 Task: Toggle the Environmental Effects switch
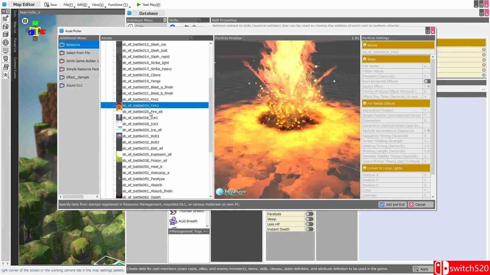tap(427, 81)
